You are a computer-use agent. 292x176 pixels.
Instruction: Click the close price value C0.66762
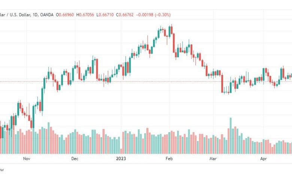125,15
